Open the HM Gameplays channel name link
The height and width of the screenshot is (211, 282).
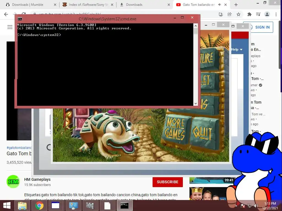click(37, 179)
